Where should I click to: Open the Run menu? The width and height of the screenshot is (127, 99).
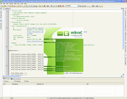click(19, 4)
